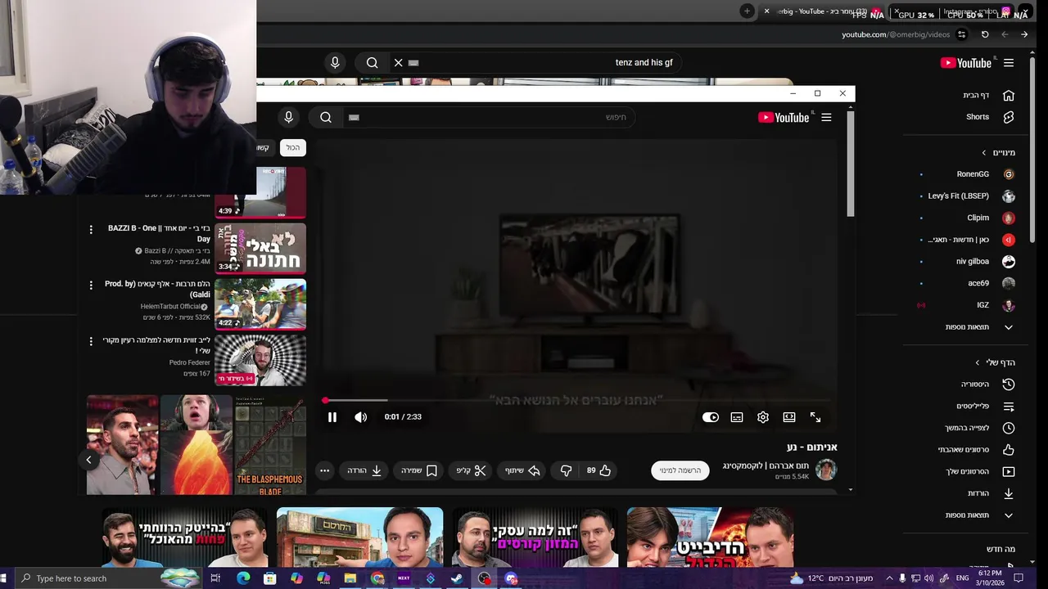Open סרטונים שאהבתי liked videos
Screen dimensions: 1048x589
(x=976, y=450)
